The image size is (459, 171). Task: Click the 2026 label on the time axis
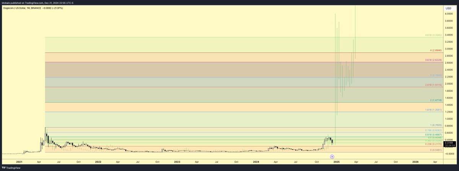click(415, 162)
